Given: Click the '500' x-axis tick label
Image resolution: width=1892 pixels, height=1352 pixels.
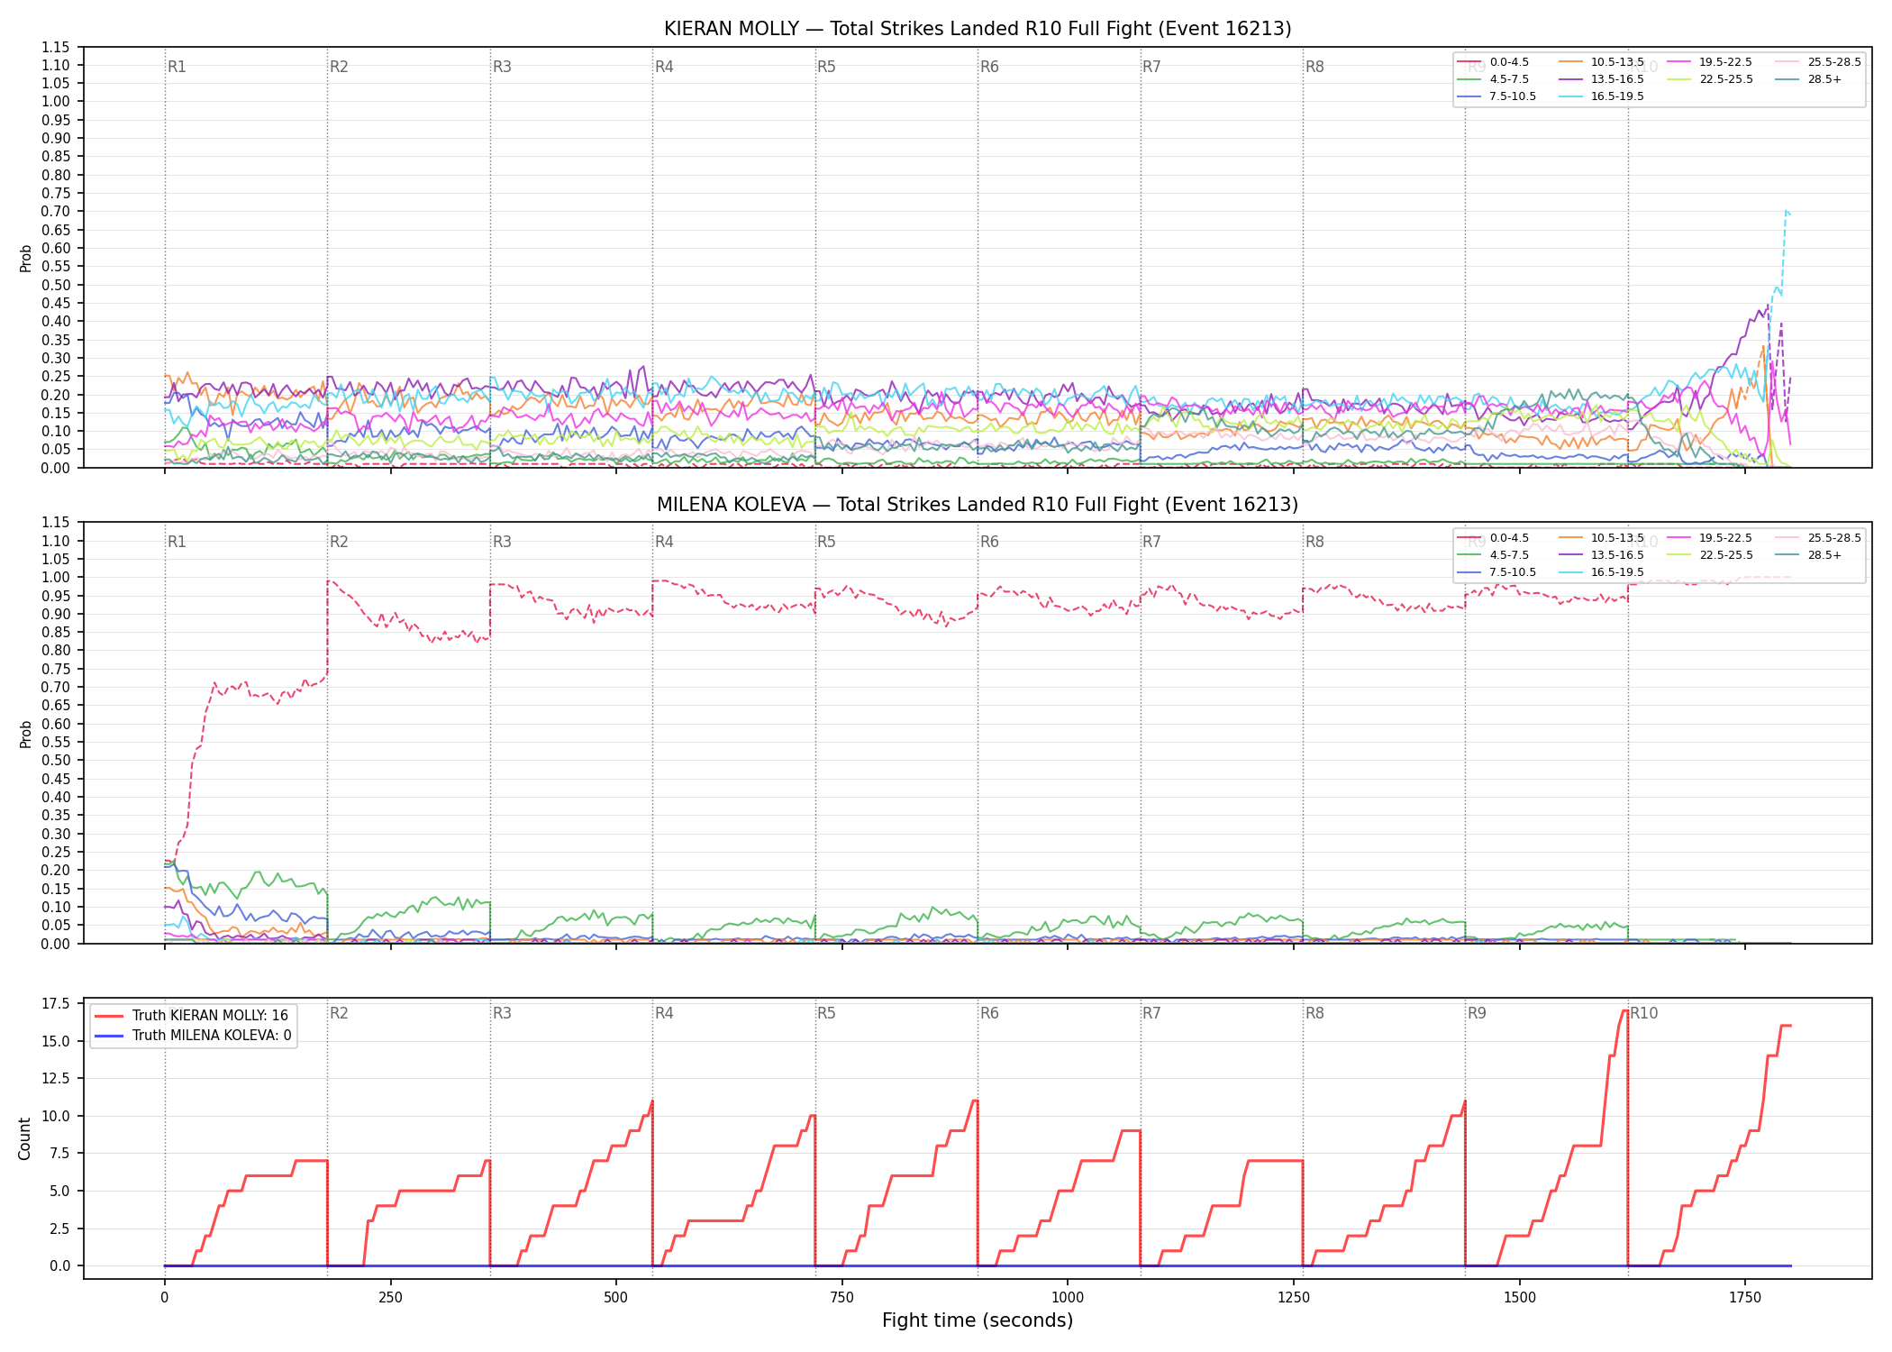Looking at the screenshot, I should 616,1298.
